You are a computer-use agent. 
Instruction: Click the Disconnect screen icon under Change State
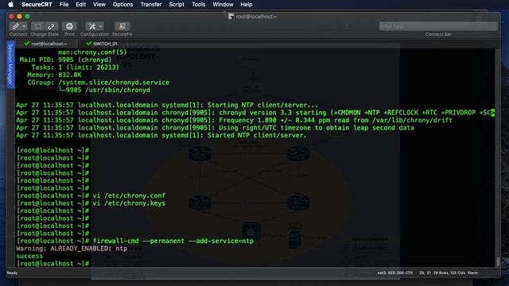pyautogui.click(x=37, y=26)
